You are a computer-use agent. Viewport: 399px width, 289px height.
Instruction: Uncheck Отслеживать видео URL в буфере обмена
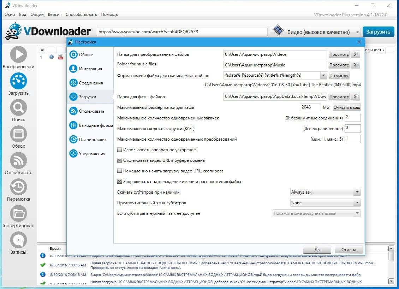(x=119, y=160)
